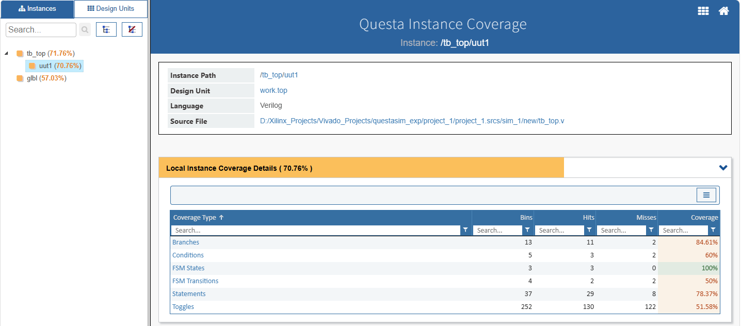Open the Statements coverage link

(189, 294)
